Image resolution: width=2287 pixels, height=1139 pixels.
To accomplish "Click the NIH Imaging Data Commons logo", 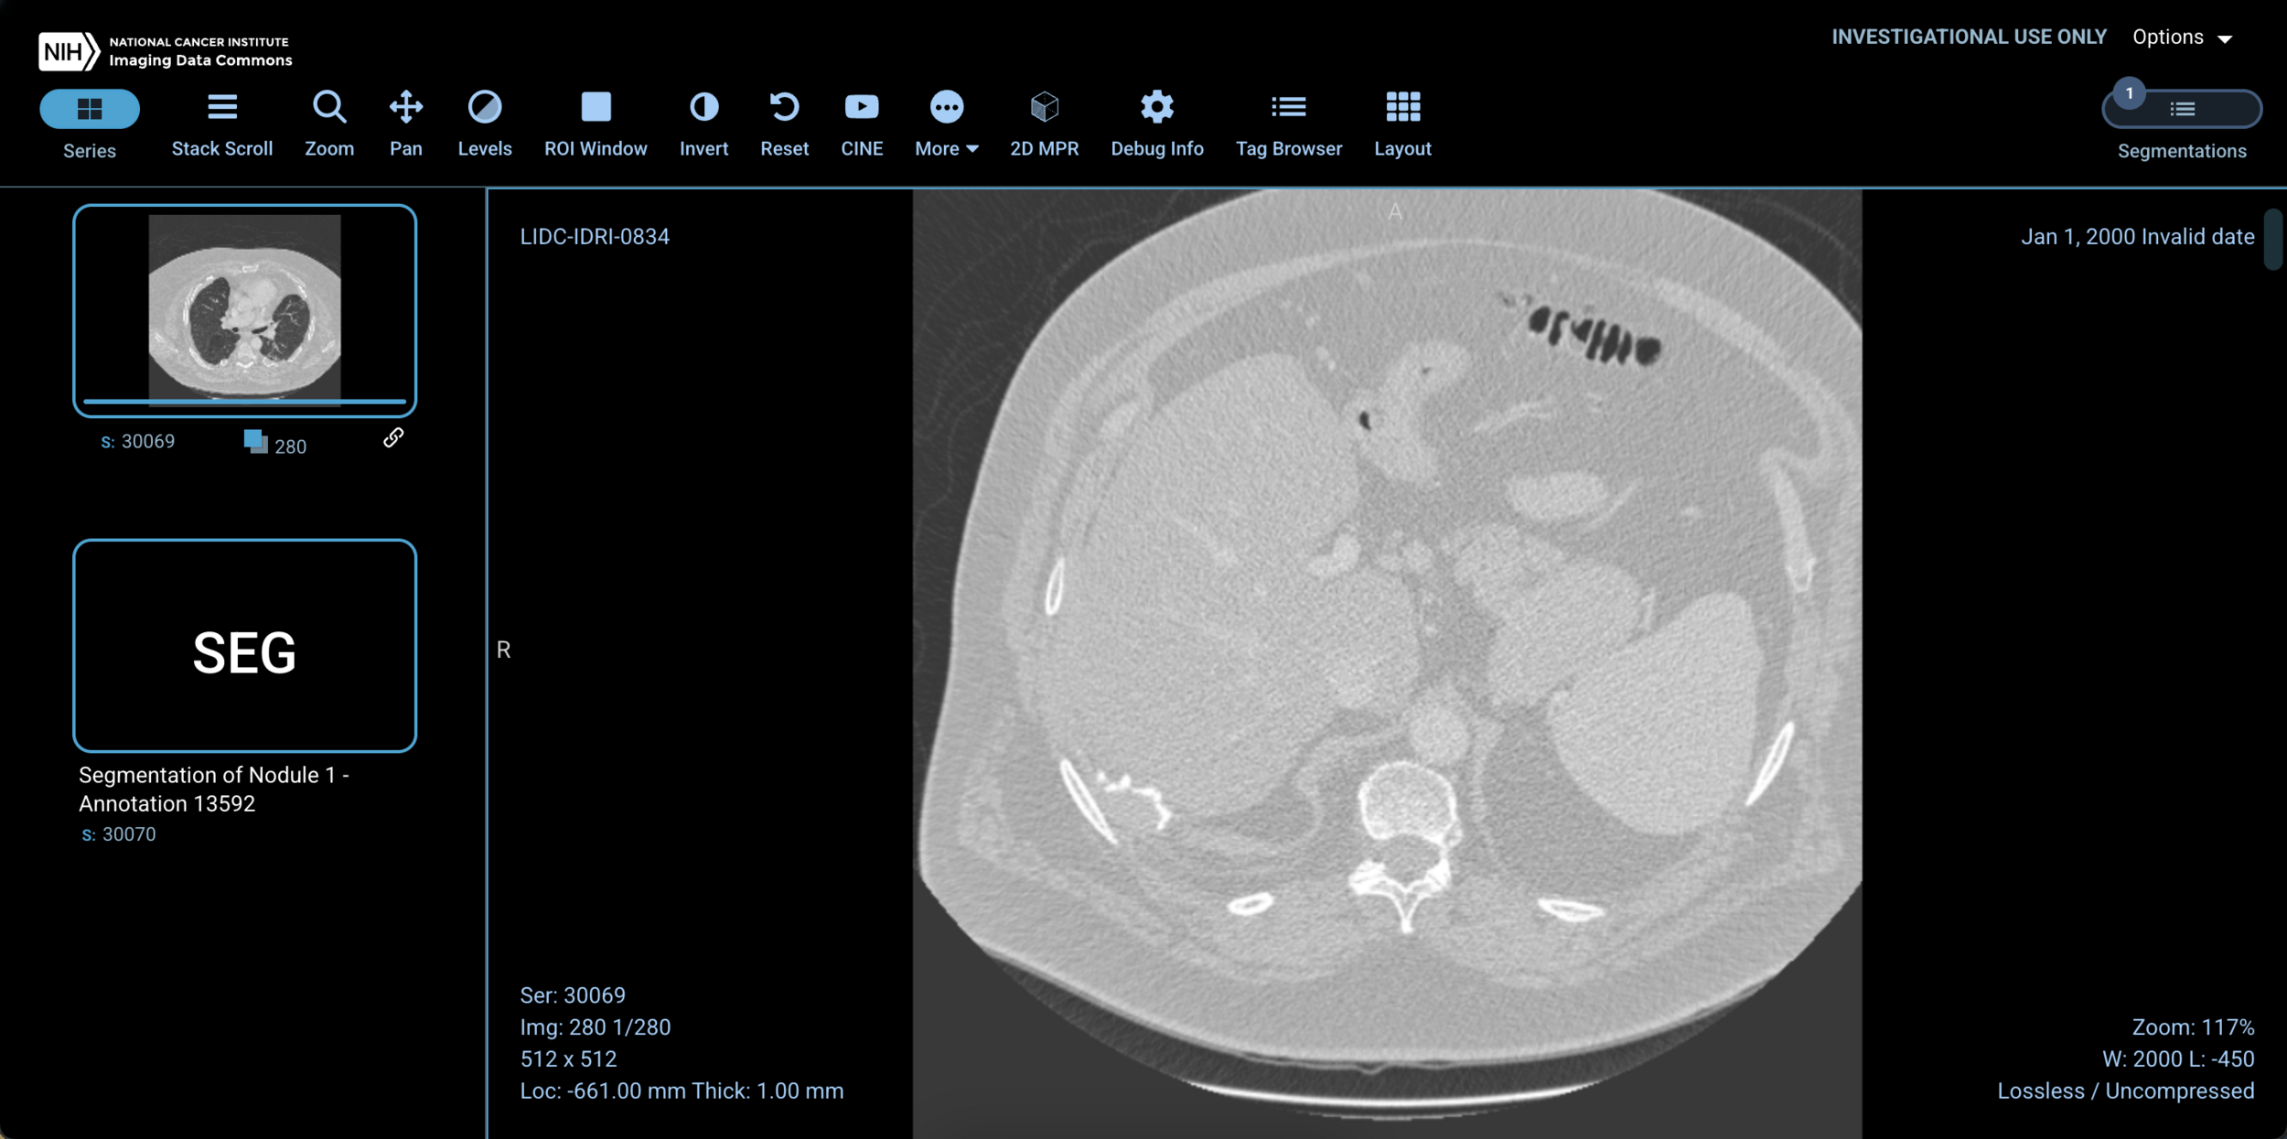I will 165,51.
